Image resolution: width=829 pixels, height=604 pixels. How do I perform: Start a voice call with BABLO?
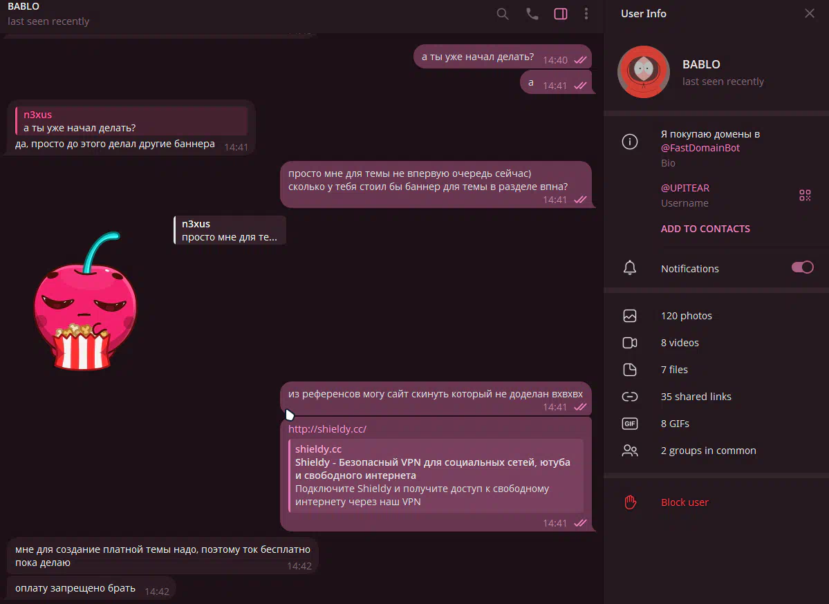(532, 15)
